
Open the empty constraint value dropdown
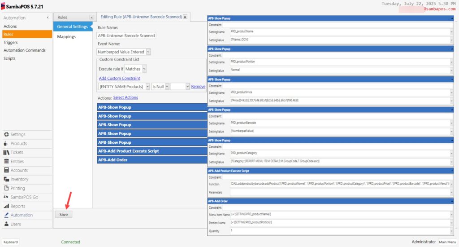point(187,87)
